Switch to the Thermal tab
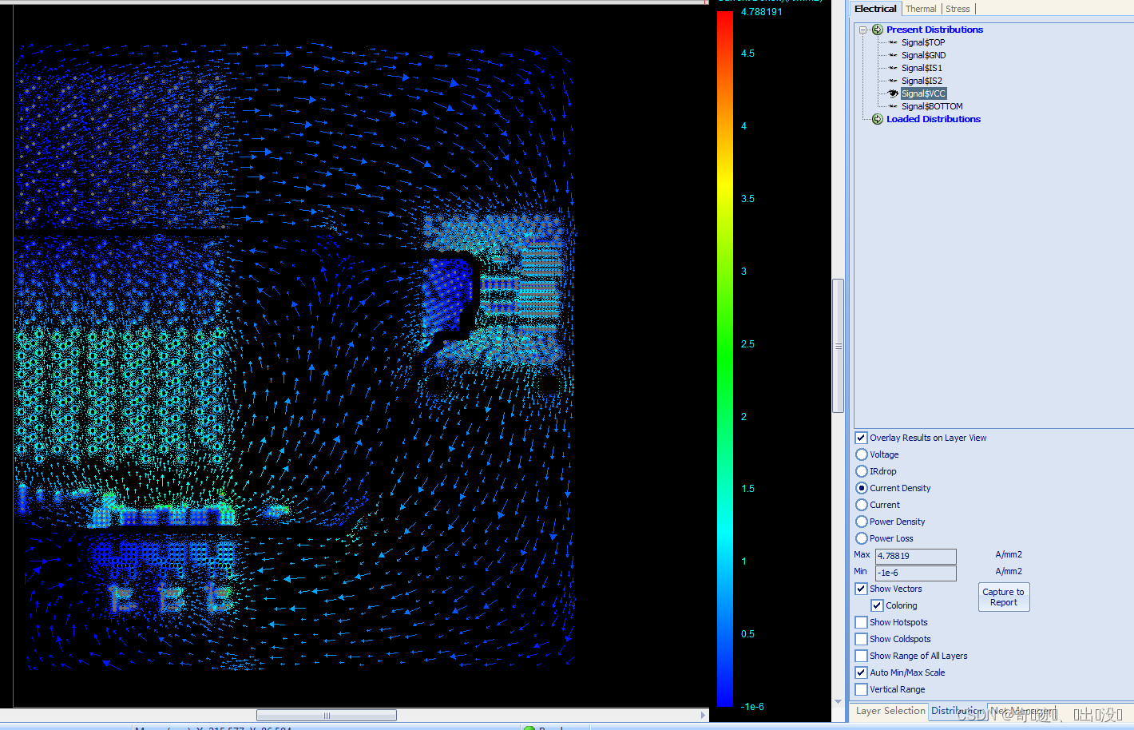Image resolution: width=1134 pixels, height=730 pixels. (x=921, y=9)
